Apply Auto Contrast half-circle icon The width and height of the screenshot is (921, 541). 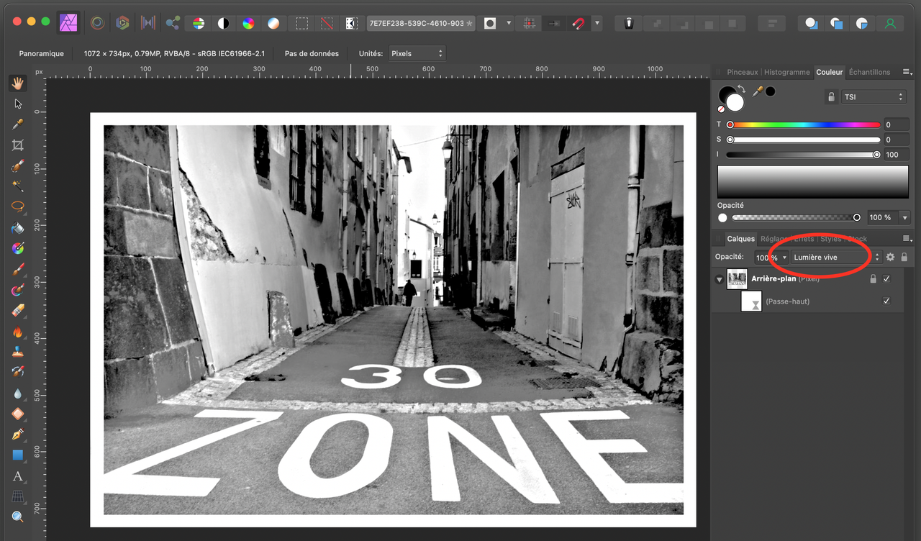(224, 23)
